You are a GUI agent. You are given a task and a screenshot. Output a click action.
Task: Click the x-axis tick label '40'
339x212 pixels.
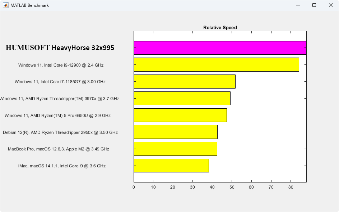212,187
